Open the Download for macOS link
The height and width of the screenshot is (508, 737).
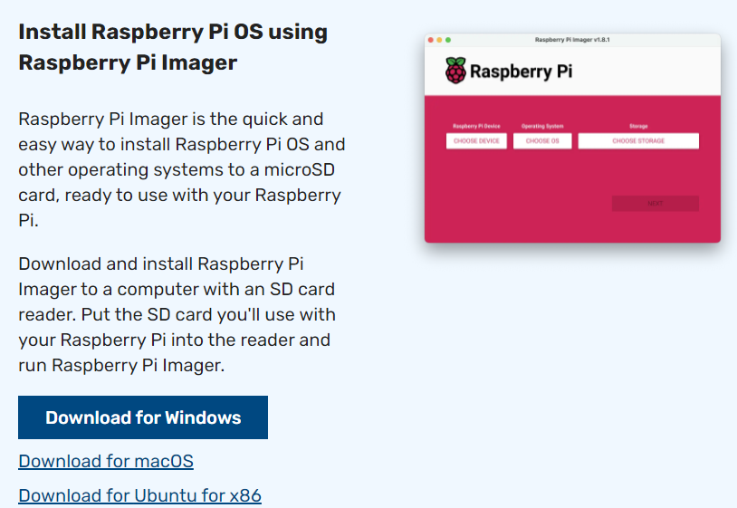click(x=106, y=461)
